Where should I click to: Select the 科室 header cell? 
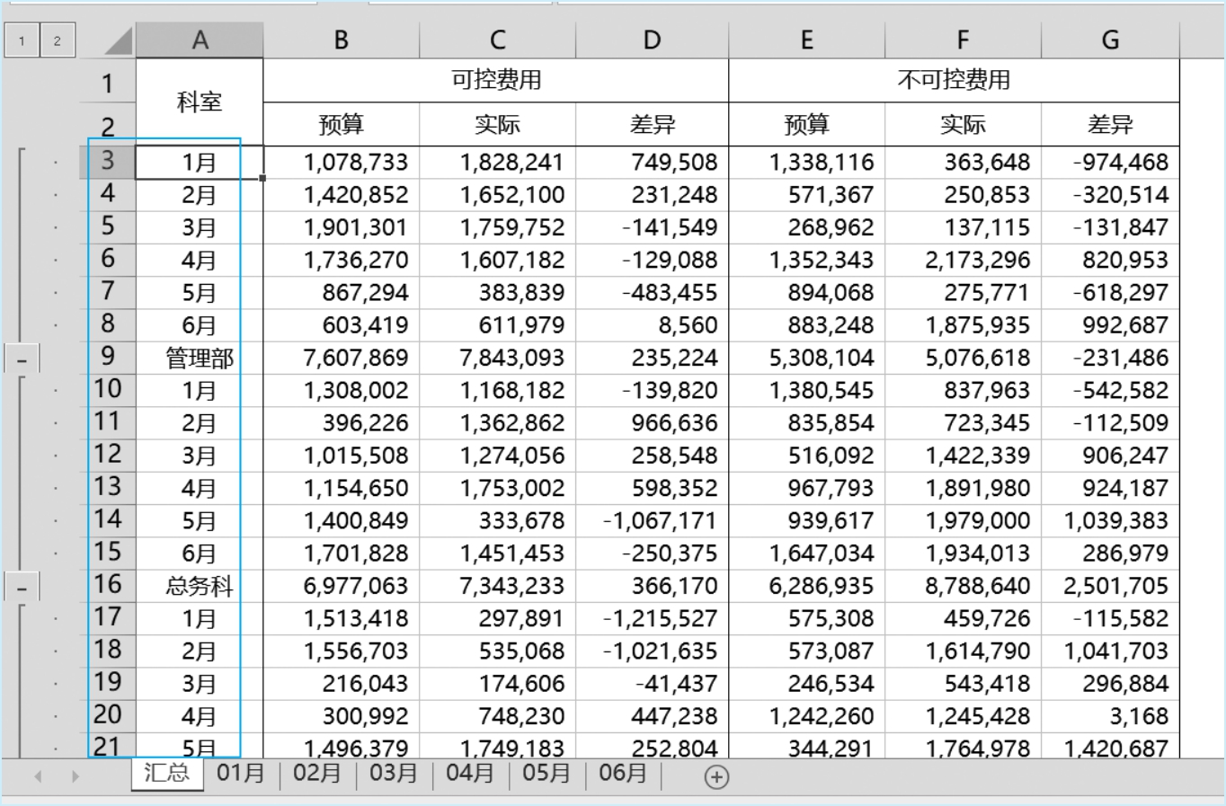200,102
